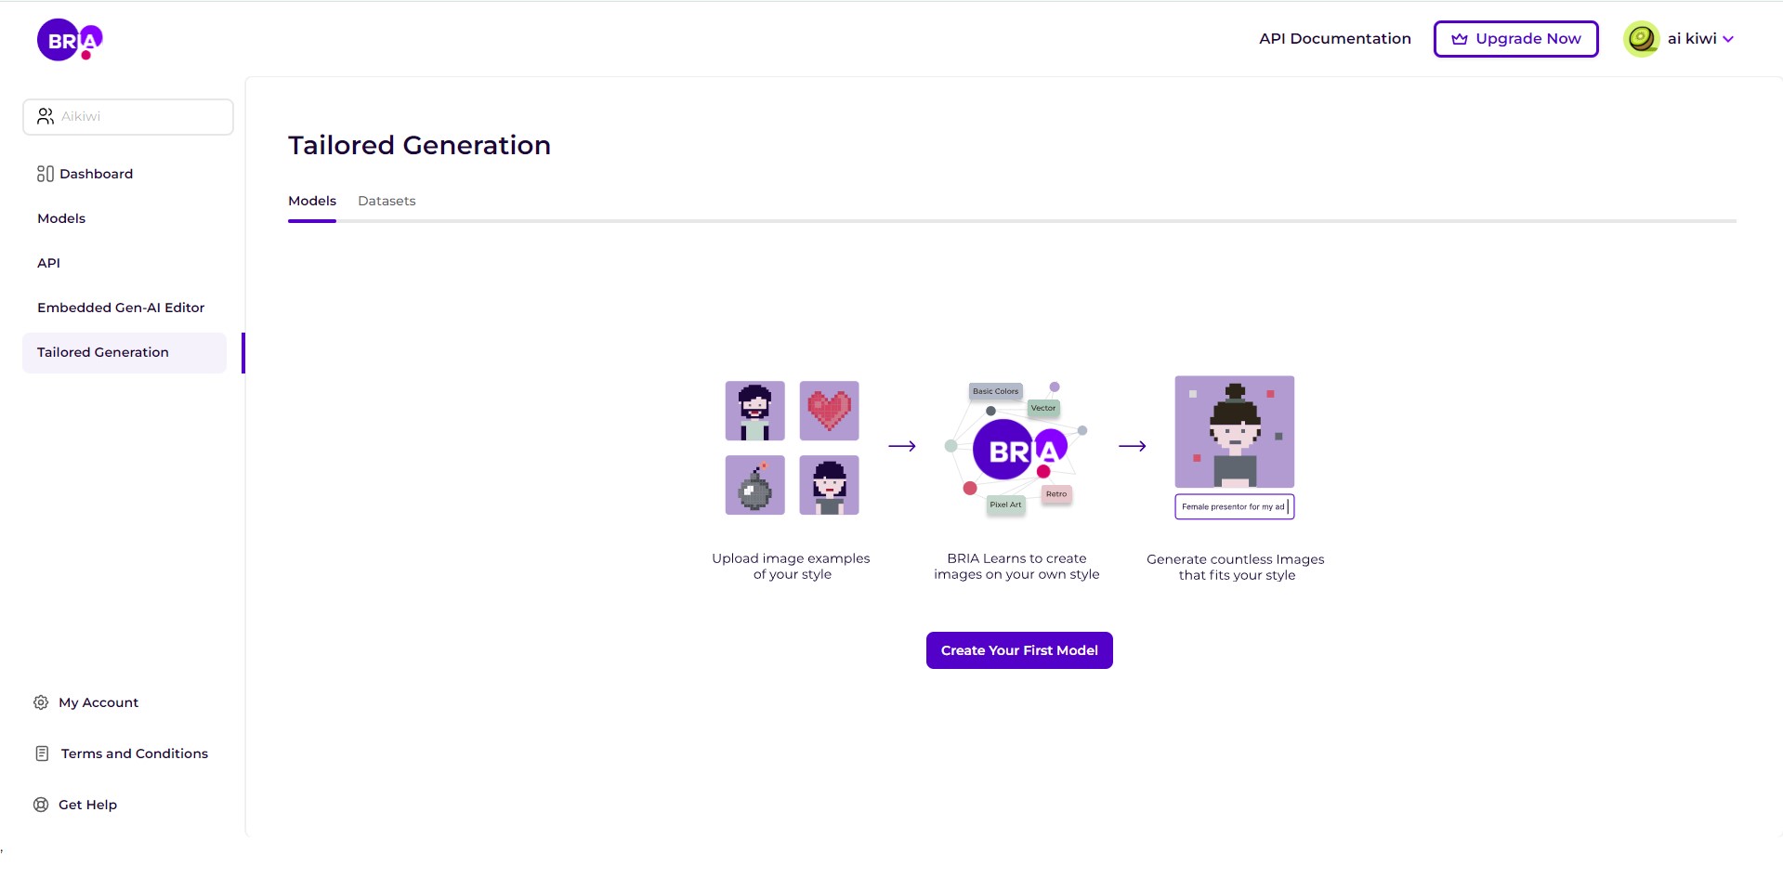Select the Models tab
Image resolution: width=1783 pixels, height=878 pixels.
(x=312, y=201)
